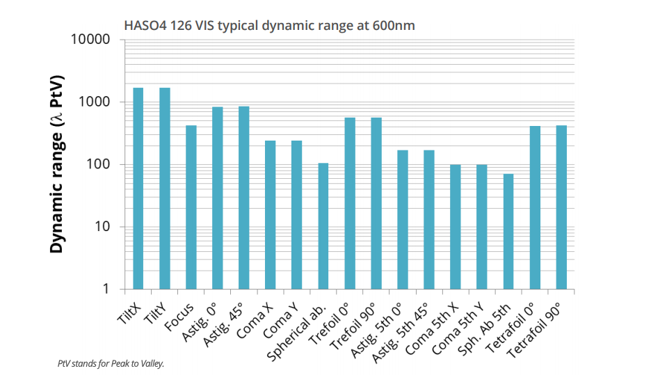
Task: Click the "Astig. 45°" axis label
Action: (x=224, y=325)
